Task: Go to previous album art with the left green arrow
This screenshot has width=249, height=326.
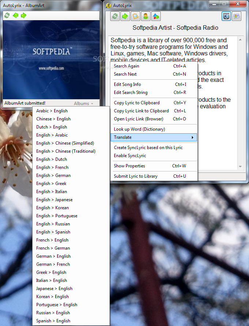Action: [x=15, y=15]
